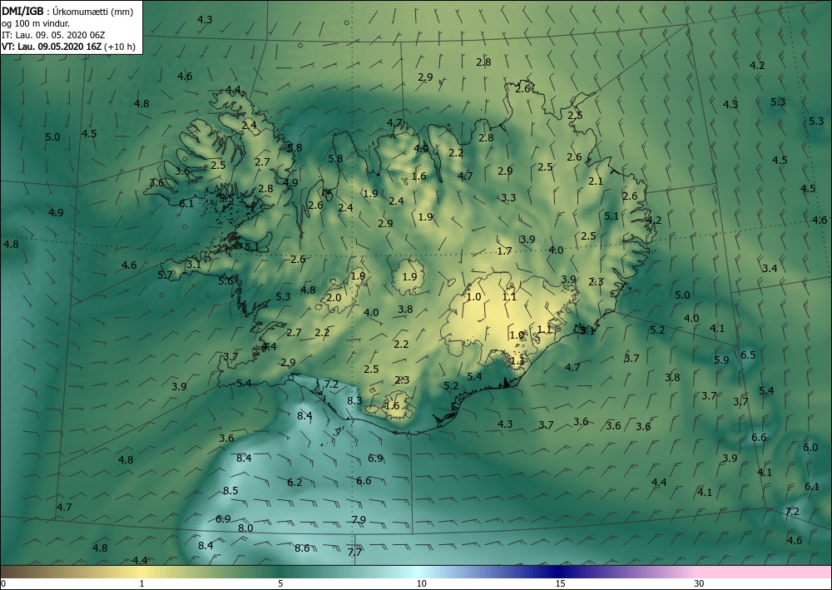Click the 8.5 precipitation value
The width and height of the screenshot is (832, 590).
[x=230, y=490]
